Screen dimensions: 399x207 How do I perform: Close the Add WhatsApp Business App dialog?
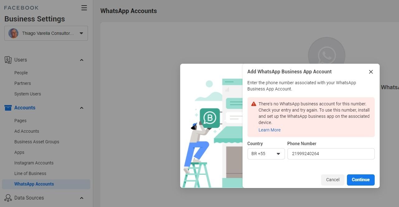point(371,72)
